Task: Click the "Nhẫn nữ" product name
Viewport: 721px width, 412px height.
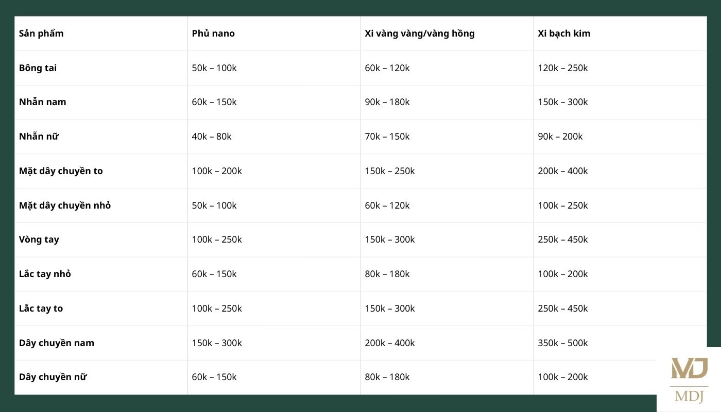Action: [39, 136]
